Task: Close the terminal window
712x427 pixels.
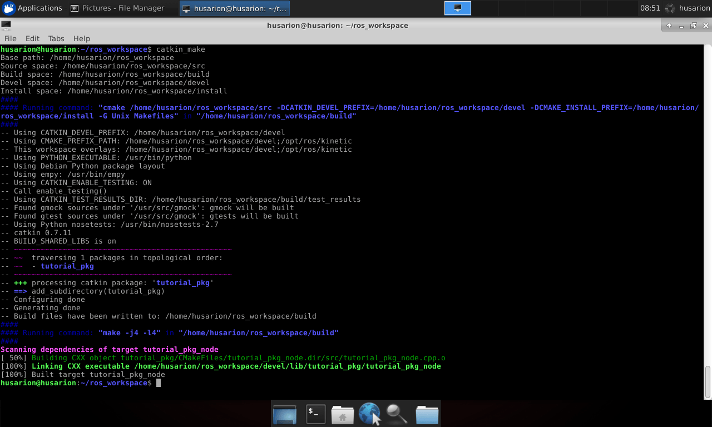Action: click(x=705, y=26)
